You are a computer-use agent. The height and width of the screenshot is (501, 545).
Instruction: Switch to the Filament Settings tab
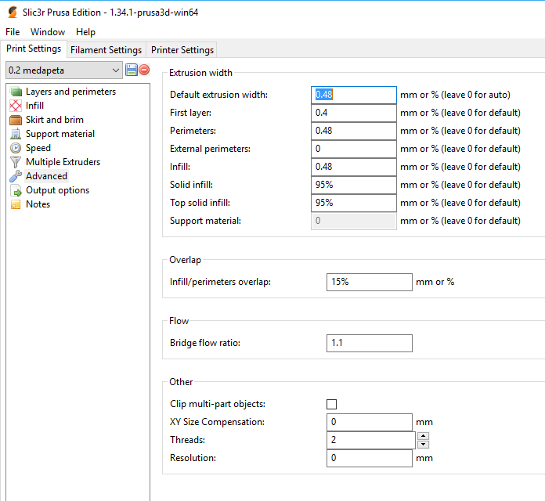tap(106, 50)
